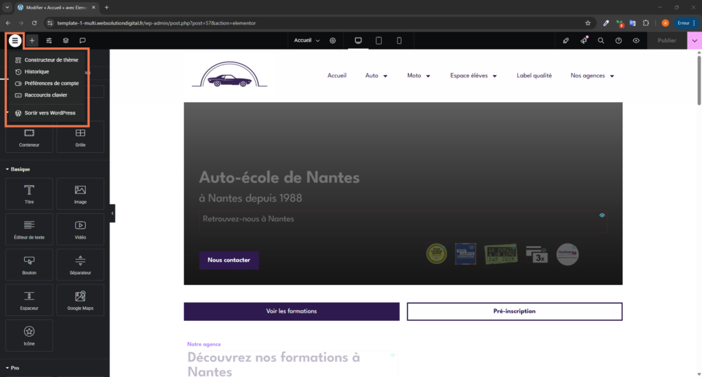Open the Accueil page selector dropdown
This screenshot has height=377, width=702.
tap(306, 40)
